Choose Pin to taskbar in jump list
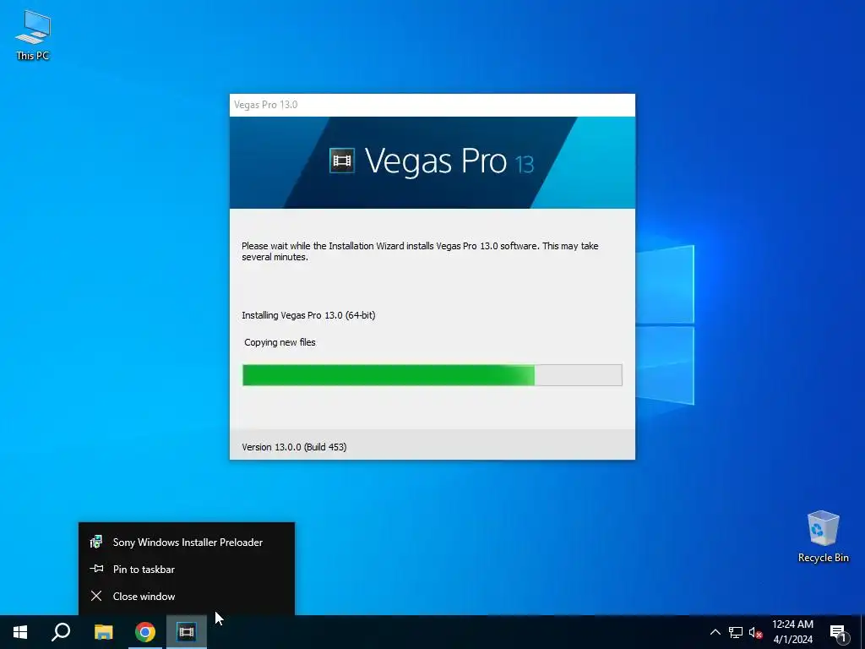Image resolution: width=865 pixels, height=649 pixels. pos(187,569)
